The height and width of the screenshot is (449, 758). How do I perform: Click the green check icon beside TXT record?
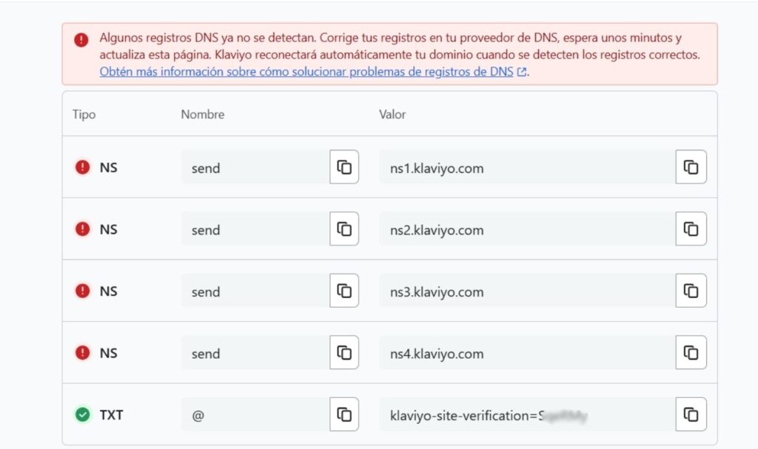tap(83, 415)
